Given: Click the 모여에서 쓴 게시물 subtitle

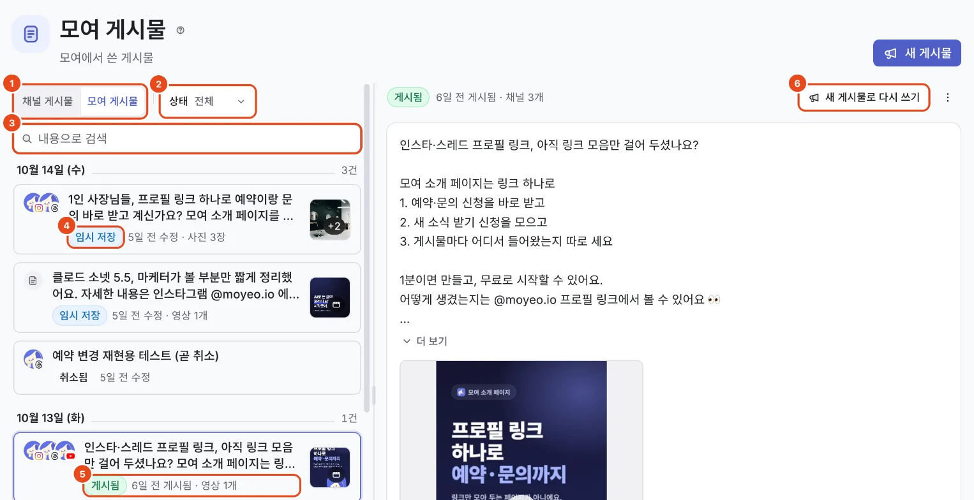Looking at the screenshot, I should (107, 58).
